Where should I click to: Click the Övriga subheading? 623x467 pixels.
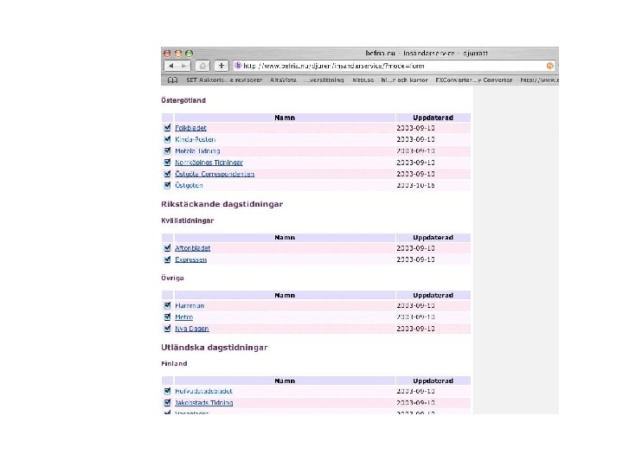(x=172, y=278)
